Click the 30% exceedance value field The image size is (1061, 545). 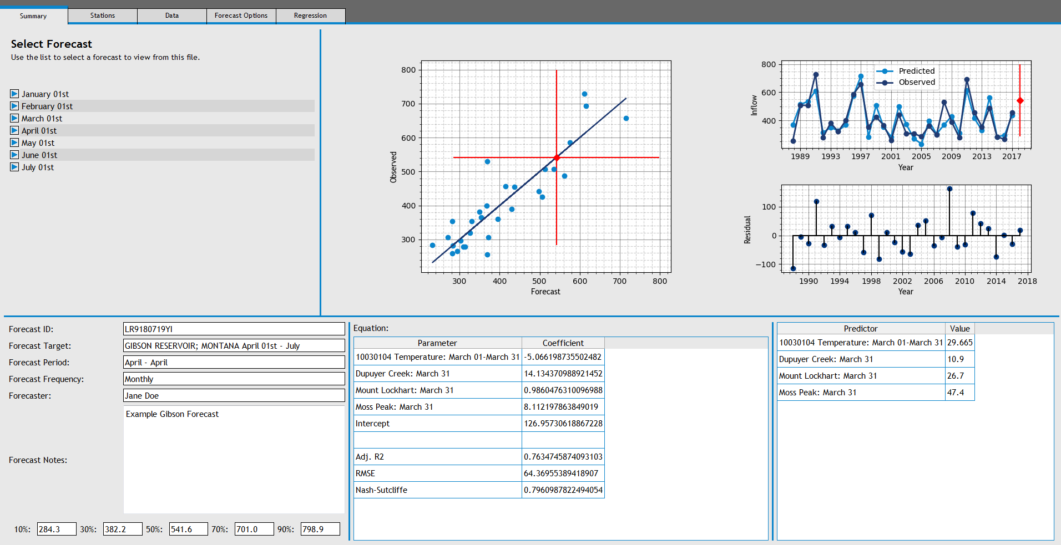(x=123, y=529)
